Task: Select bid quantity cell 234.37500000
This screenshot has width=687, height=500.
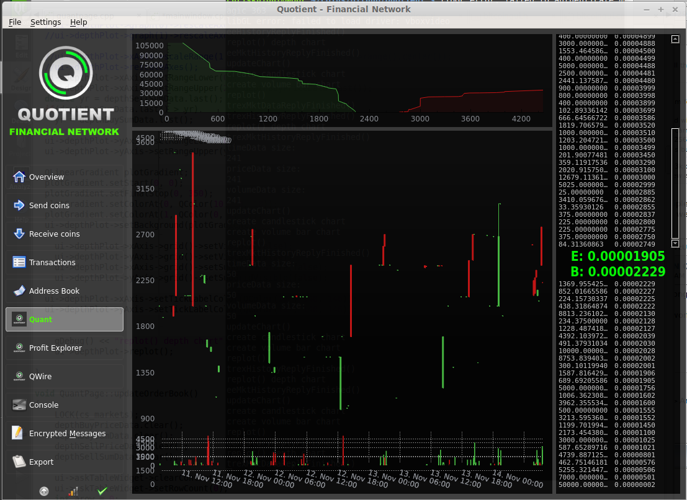Action: pyautogui.click(x=583, y=321)
